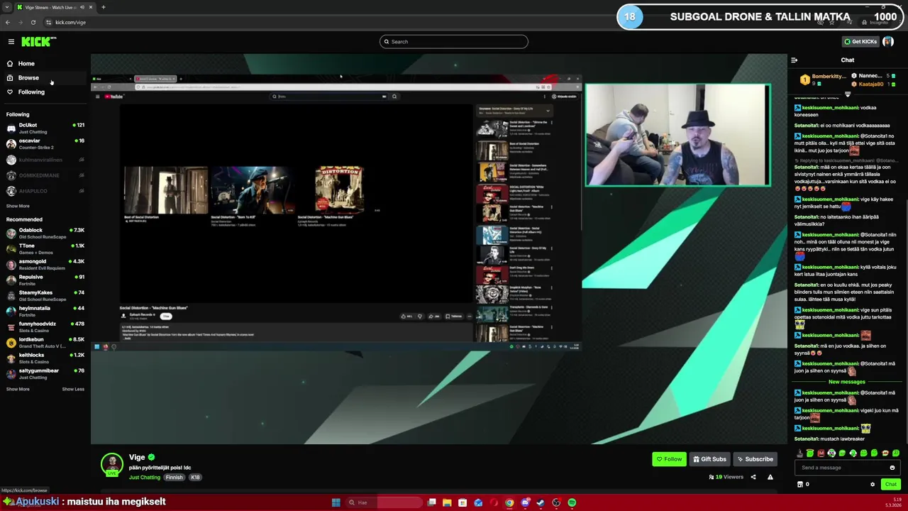Open the user profile avatar menu
908x511 pixels.
click(888, 42)
